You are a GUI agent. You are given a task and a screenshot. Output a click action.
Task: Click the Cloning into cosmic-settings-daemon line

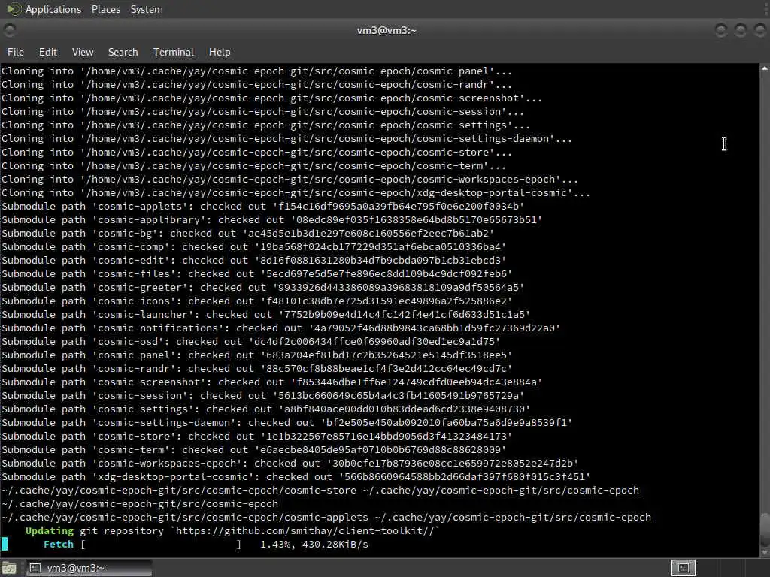pos(286,139)
